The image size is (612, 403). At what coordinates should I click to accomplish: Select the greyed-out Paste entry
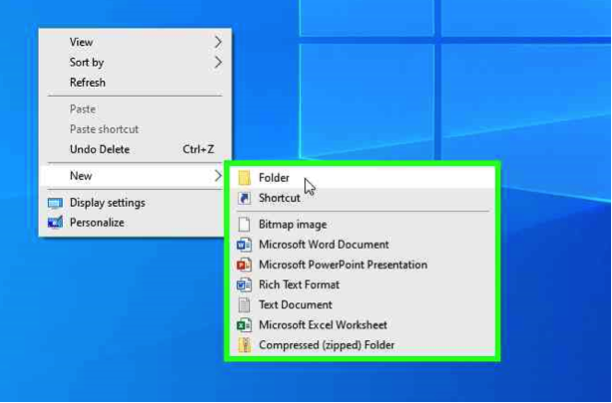83,108
